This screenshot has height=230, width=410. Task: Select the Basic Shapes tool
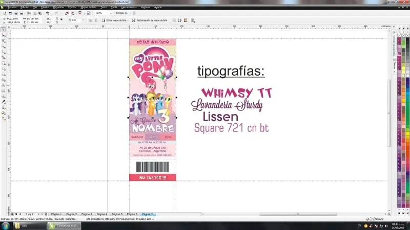[4, 80]
